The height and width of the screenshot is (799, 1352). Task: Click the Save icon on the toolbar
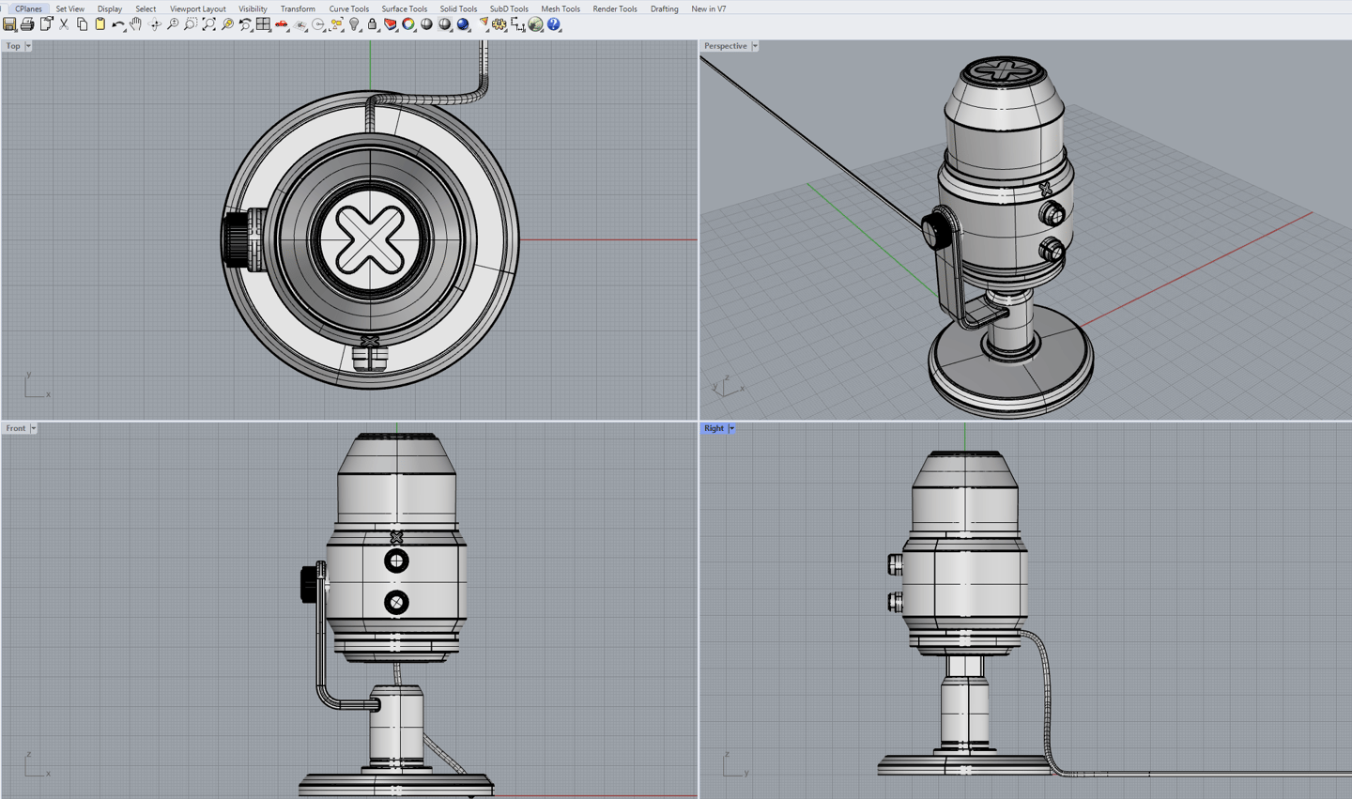(x=8, y=24)
